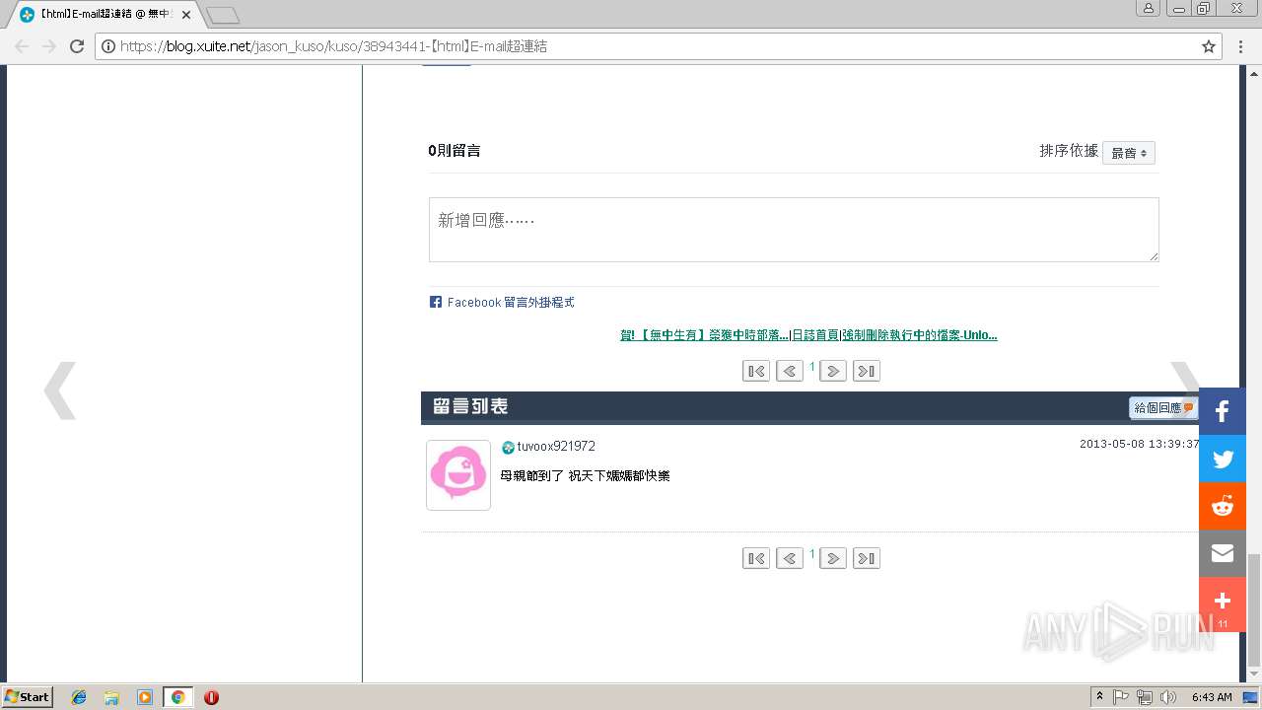Open the sort order dropdown 最舊
1262x710 pixels.
coord(1129,153)
